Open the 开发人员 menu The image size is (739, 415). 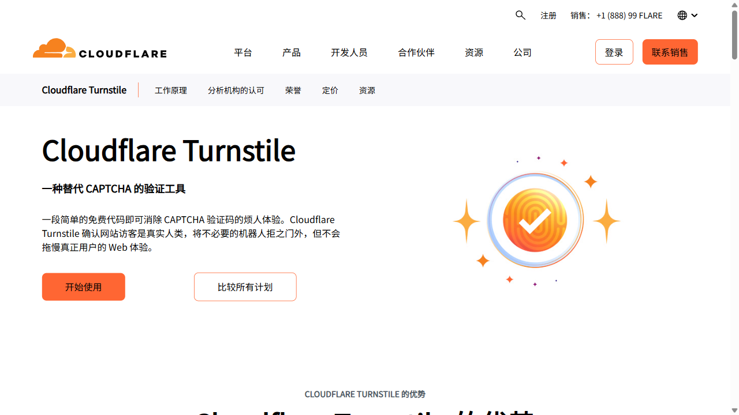click(349, 52)
